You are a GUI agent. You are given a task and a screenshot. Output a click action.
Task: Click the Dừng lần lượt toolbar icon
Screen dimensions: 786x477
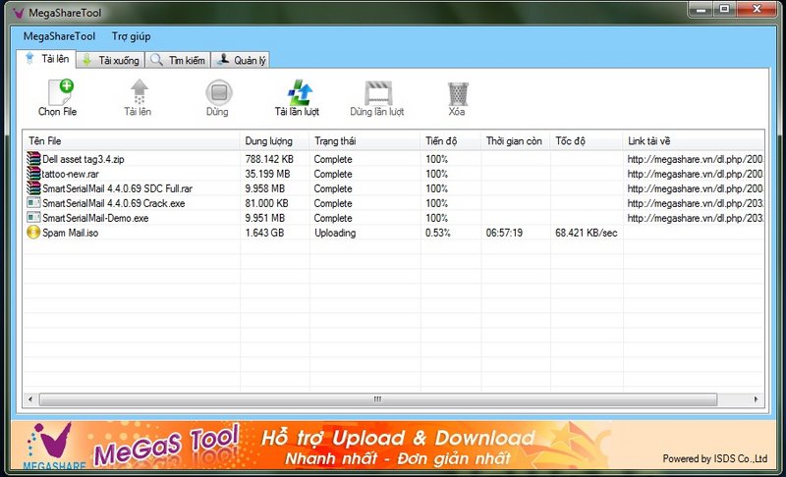tap(376, 92)
